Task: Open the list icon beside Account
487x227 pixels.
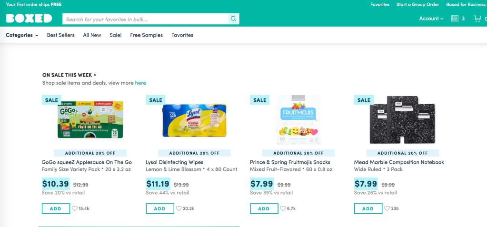Action: [455, 19]
